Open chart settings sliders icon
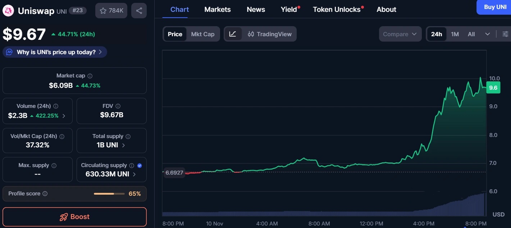This screenshot has width=511, height=228. pyautogui.click(x=505, y=34)
